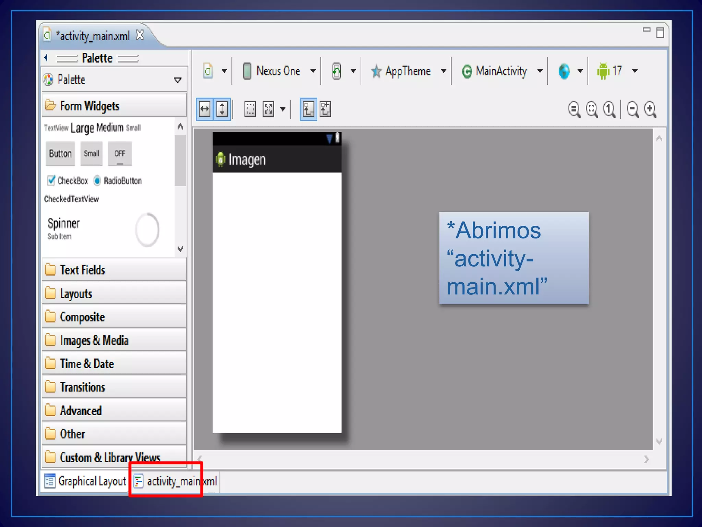702x527 pixels.
Task: Click the configuration file icon in toolbar
Action: tap(208, 71)
